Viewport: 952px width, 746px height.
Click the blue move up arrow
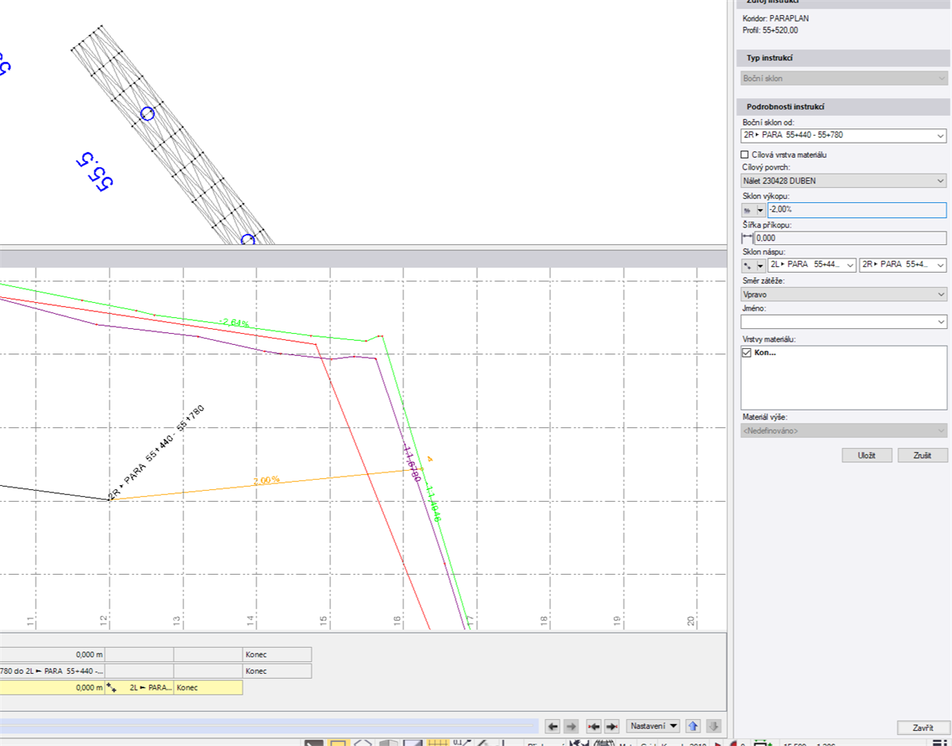point(693,726)
